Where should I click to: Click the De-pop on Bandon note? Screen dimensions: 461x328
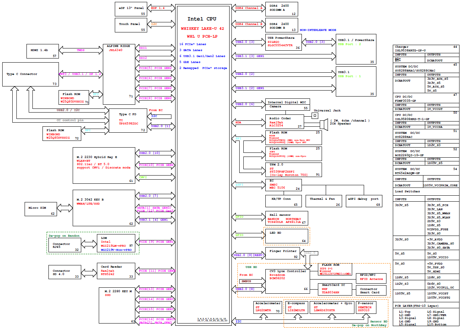tap(64, 235)
